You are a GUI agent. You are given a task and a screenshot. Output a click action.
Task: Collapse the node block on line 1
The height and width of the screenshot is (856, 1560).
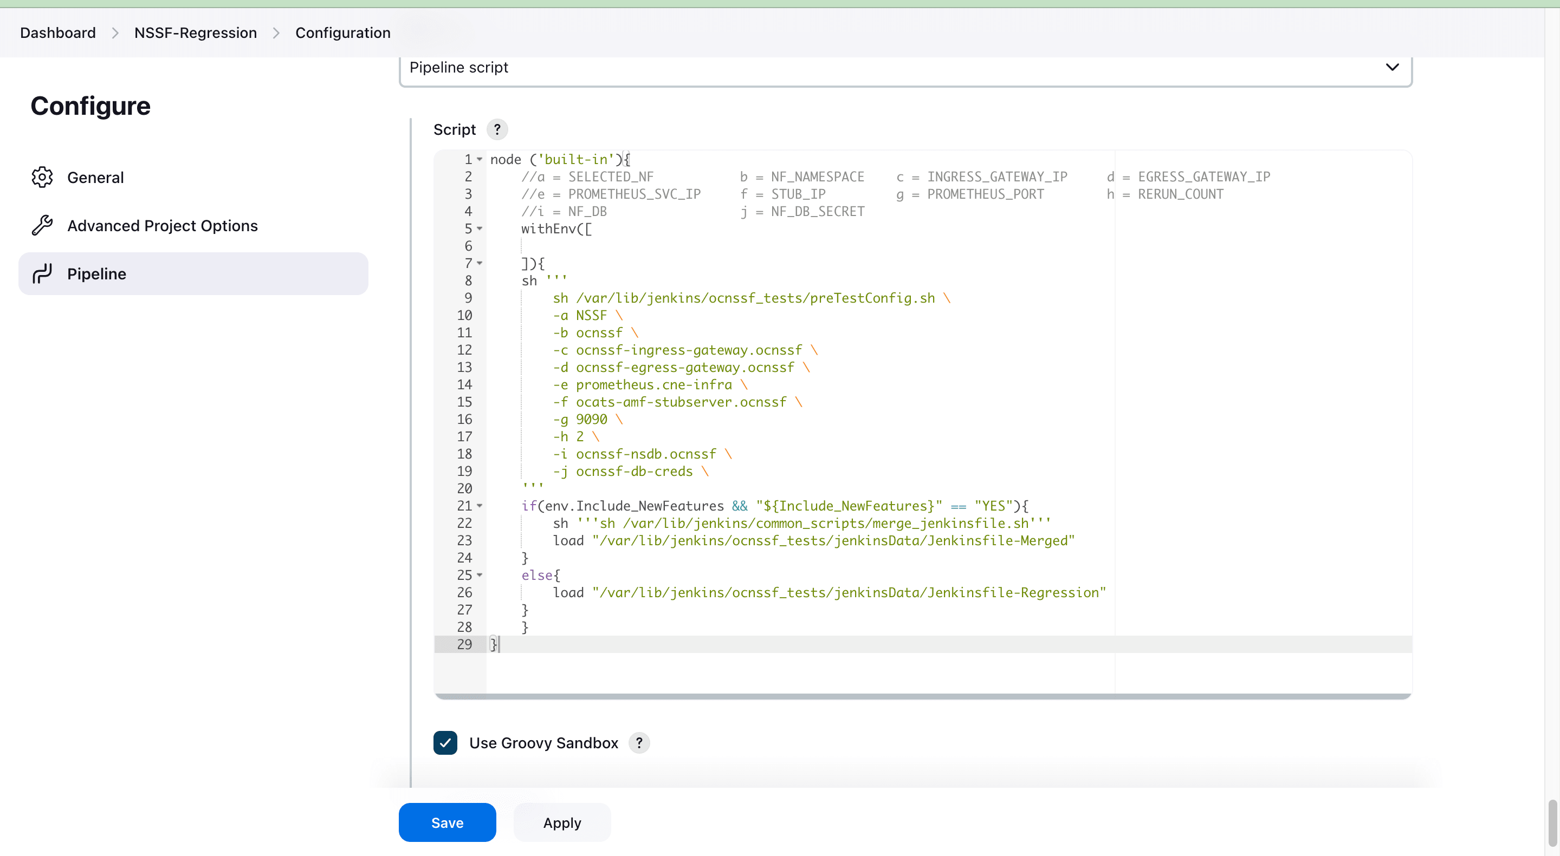click(x=478, y=159)
